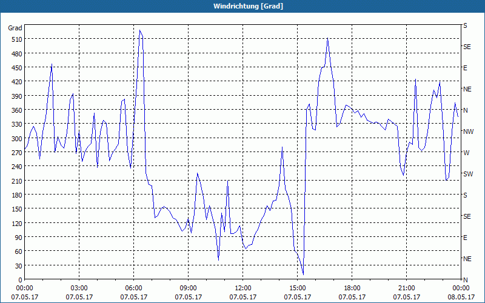Select the 30 y-axis tick label
The image size is (485, 303).
(18, 266)
